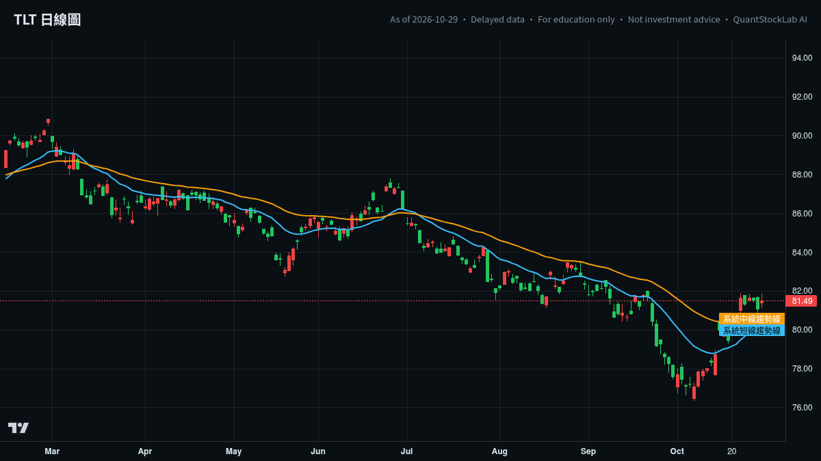Screen dimensions: 821x461
Task: Click the QuantStockLab AI attribution text
Action: 770,20
